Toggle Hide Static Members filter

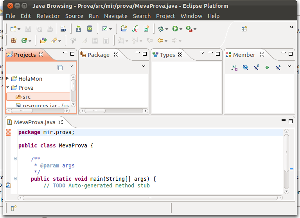coord(256,67)
